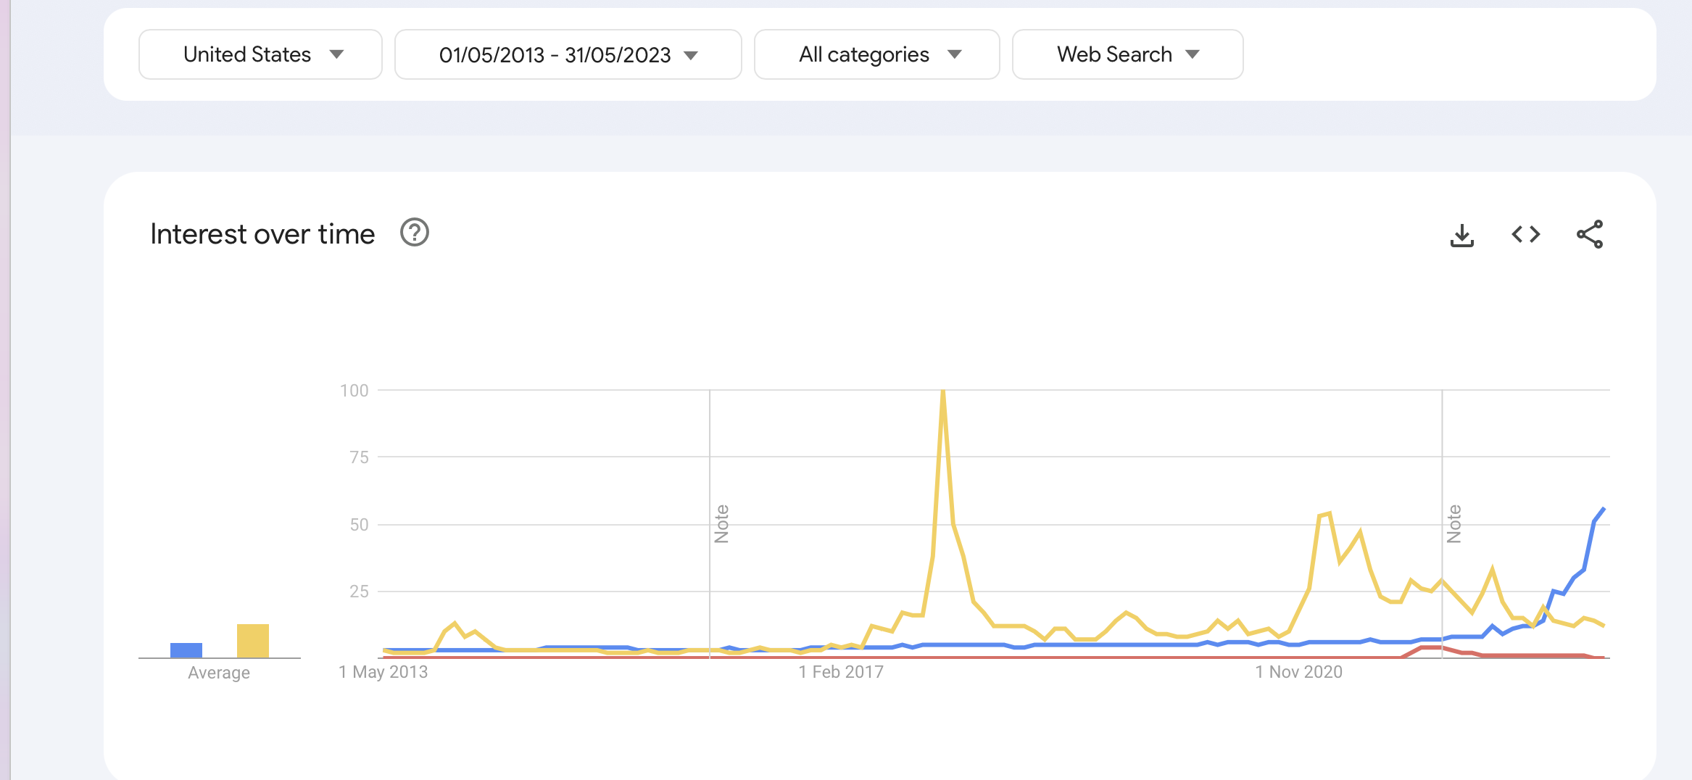Image resolution: width=1692 pixels, height=780 pixels.
Task: Open the Interest over time help icon
Action: 415,233
